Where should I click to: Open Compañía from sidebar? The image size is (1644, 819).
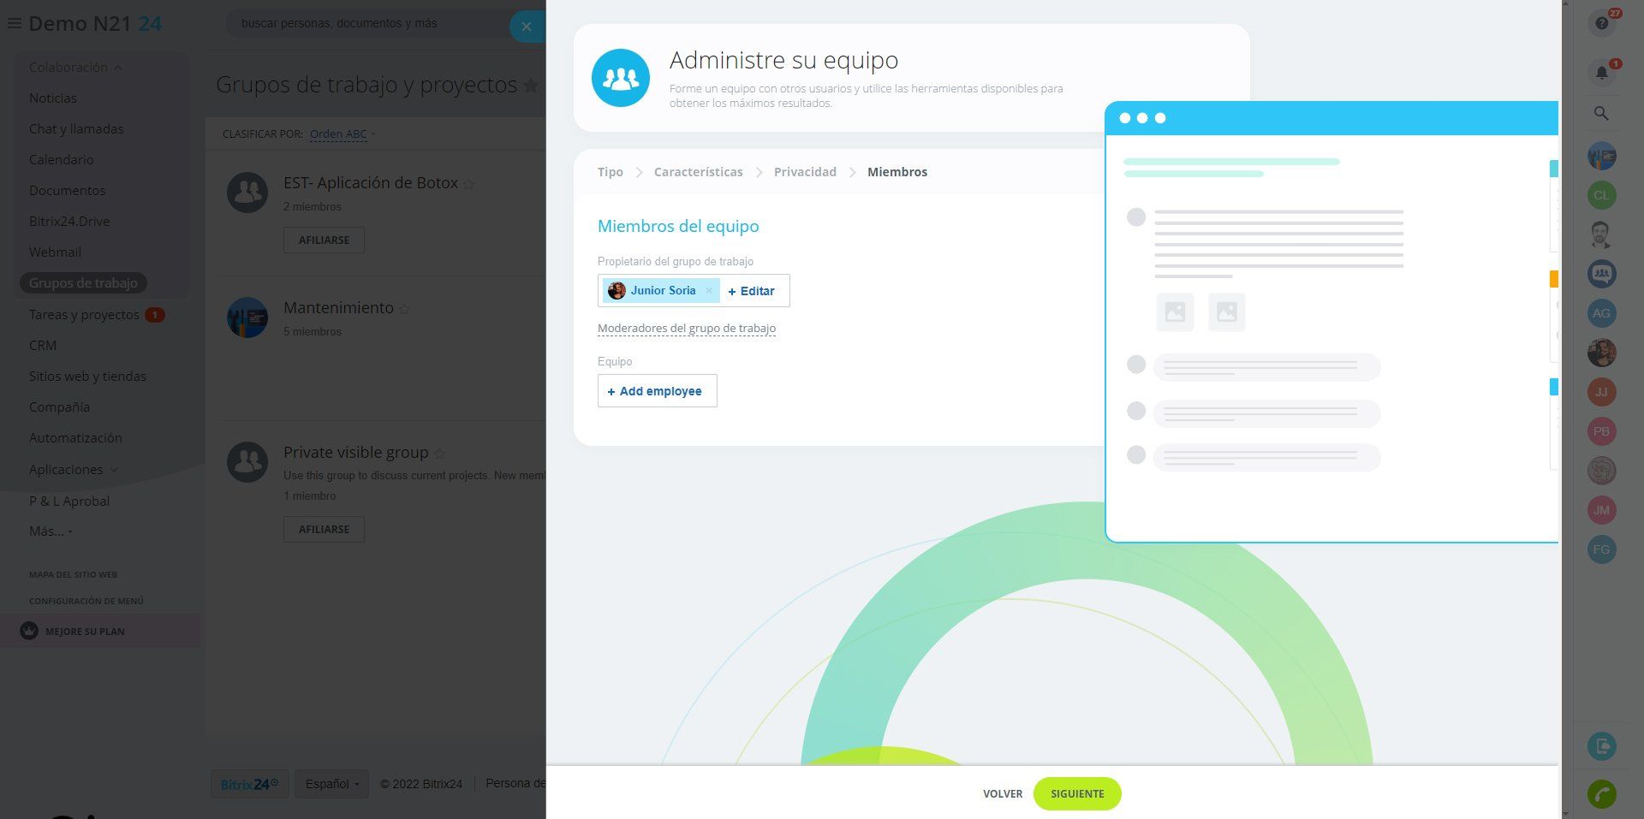pyautogui.click(x=59, y=407)
